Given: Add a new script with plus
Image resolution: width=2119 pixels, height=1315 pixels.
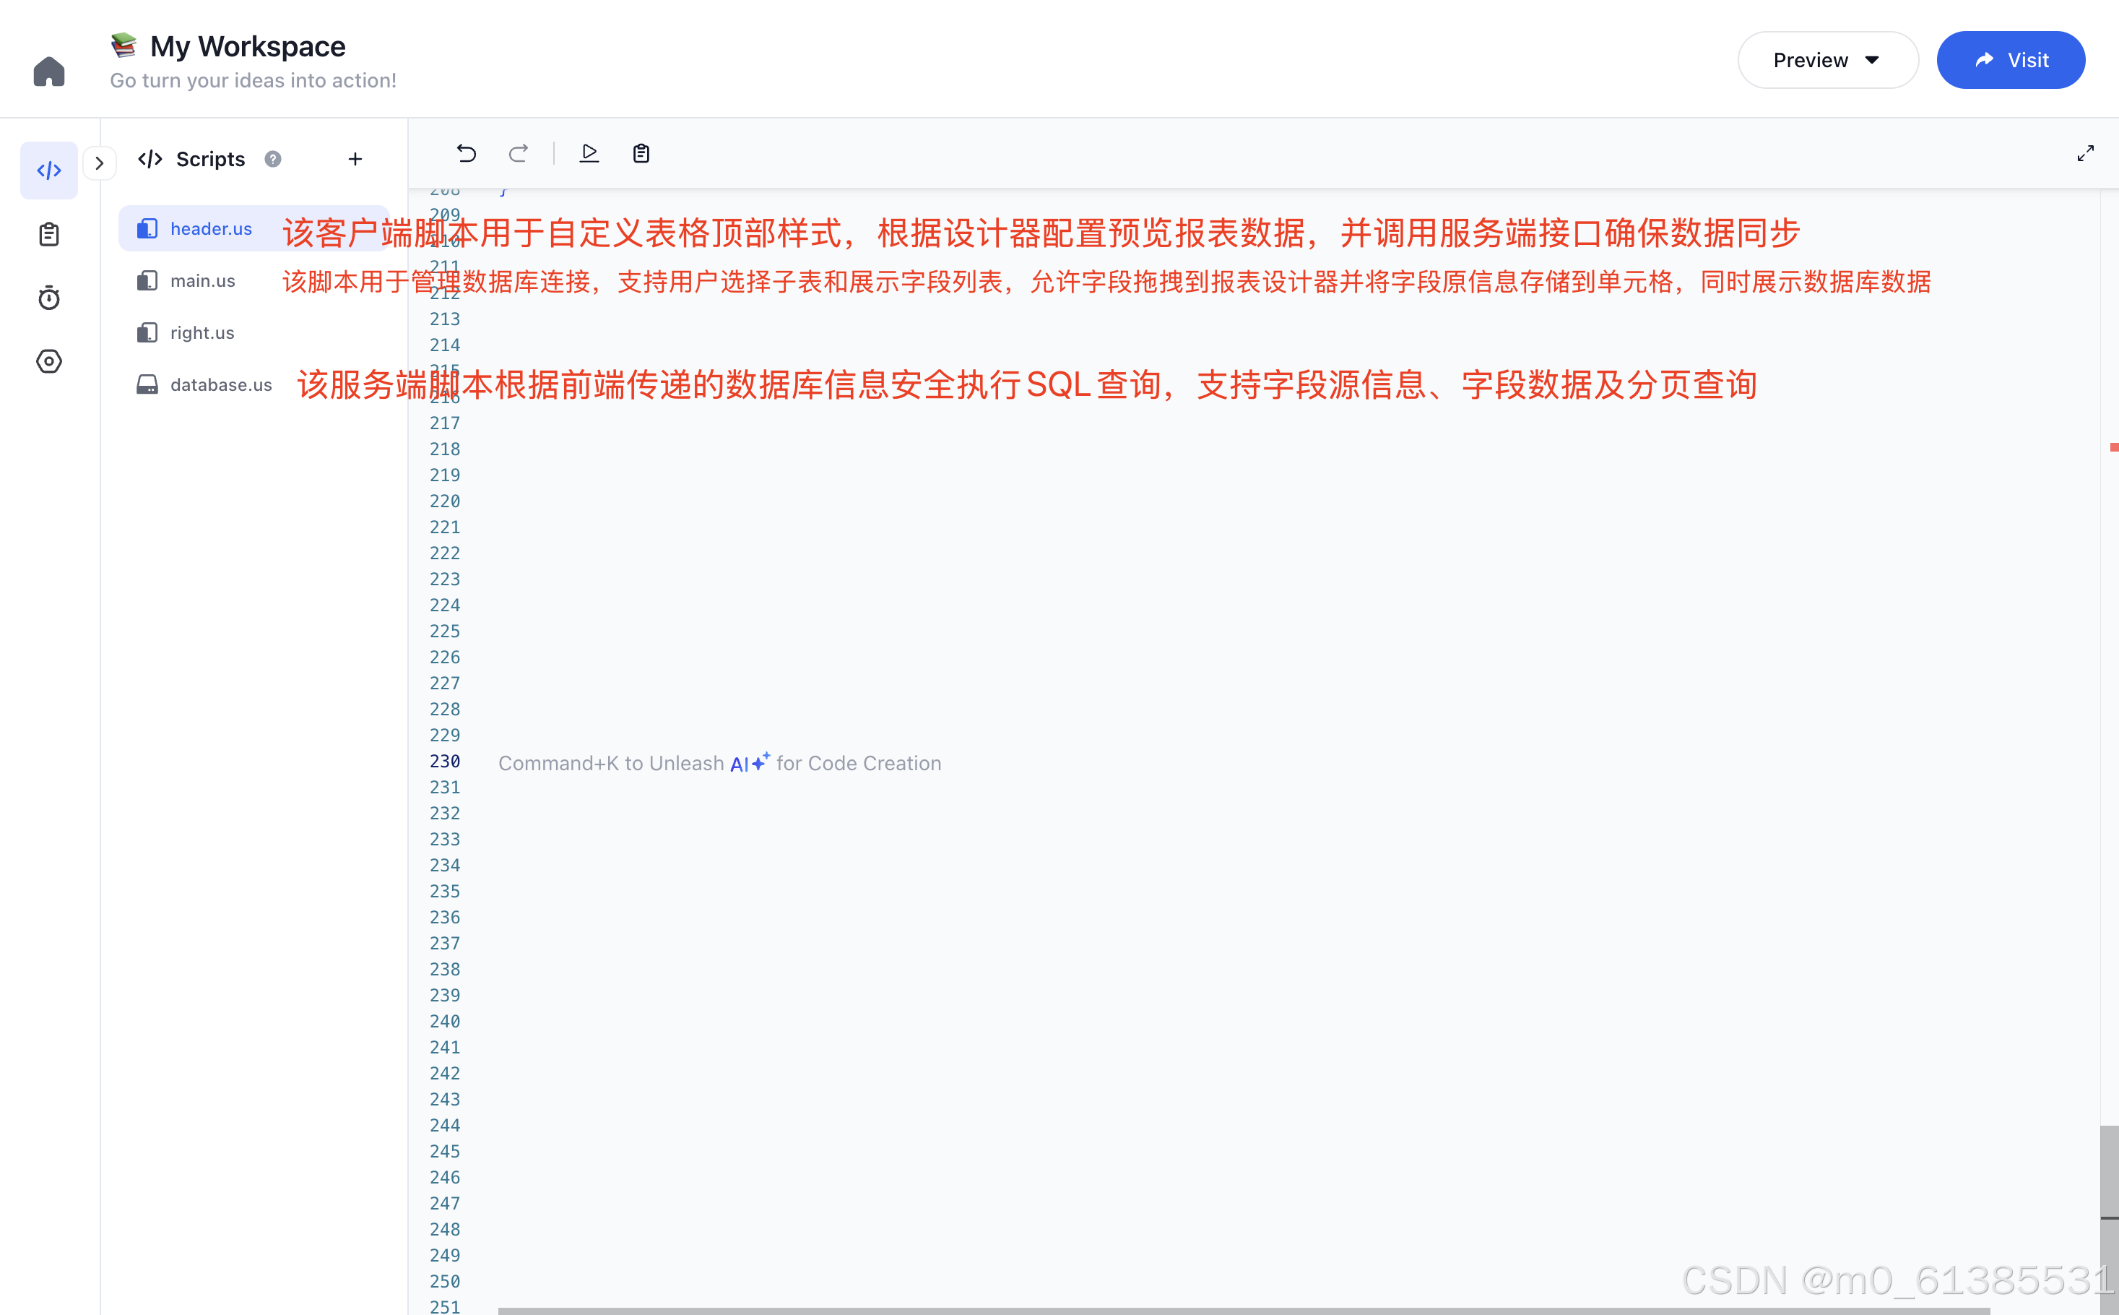Looking at the screenshot, I should [355, 159].
